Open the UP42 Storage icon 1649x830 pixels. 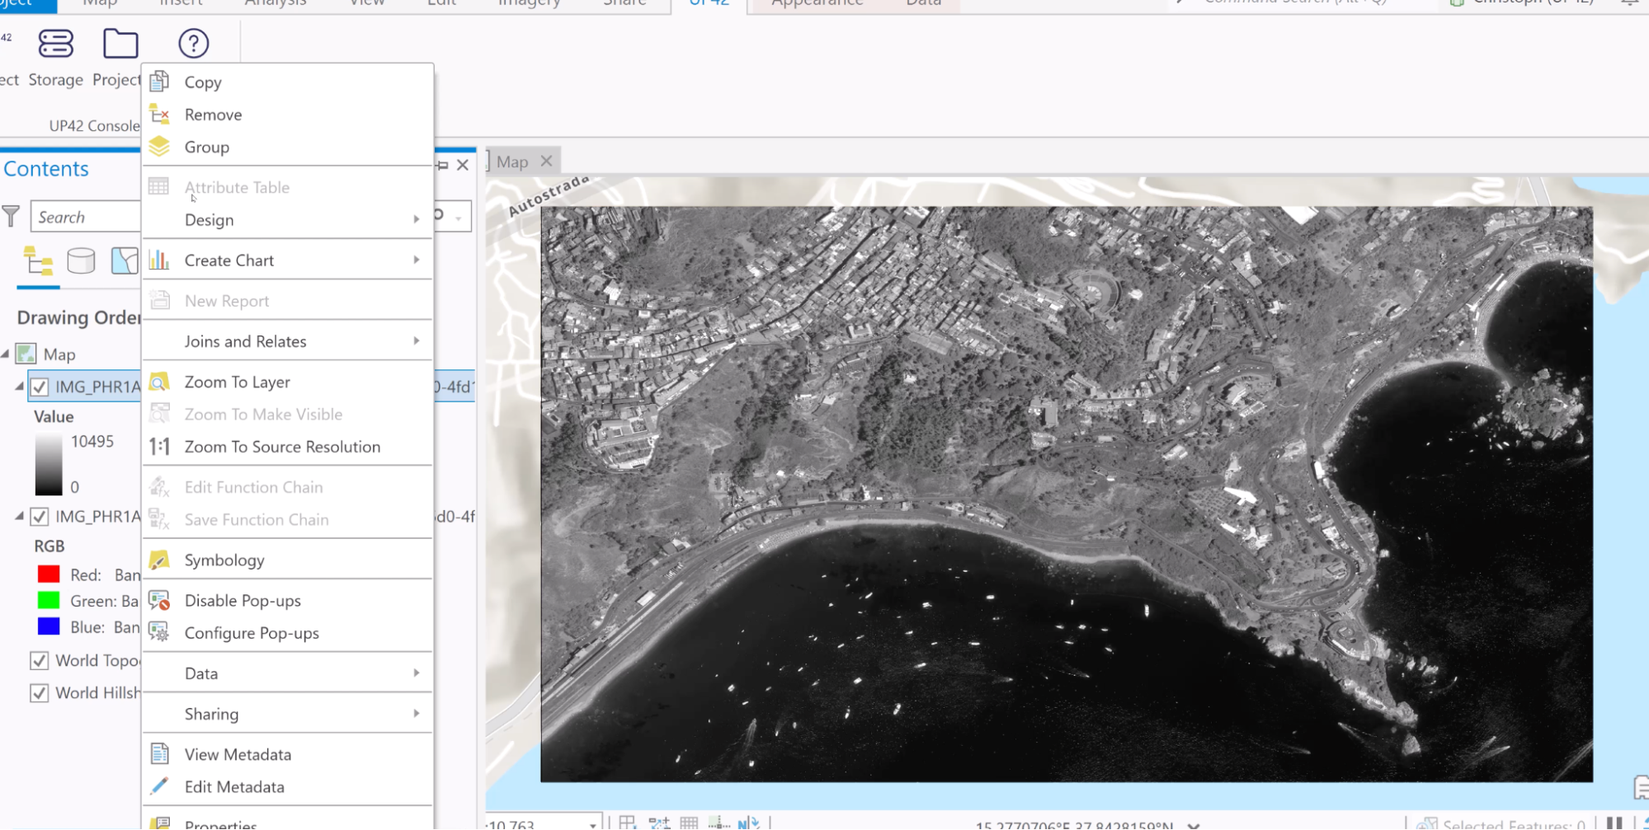[55, 45]
